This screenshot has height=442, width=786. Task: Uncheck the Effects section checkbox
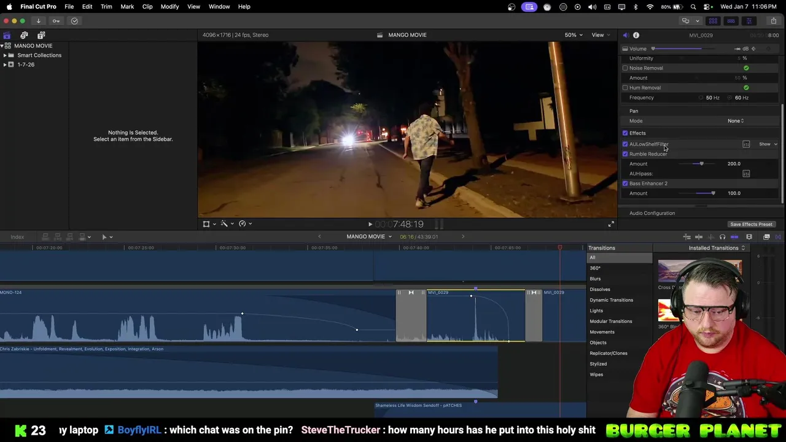point(625,133)
